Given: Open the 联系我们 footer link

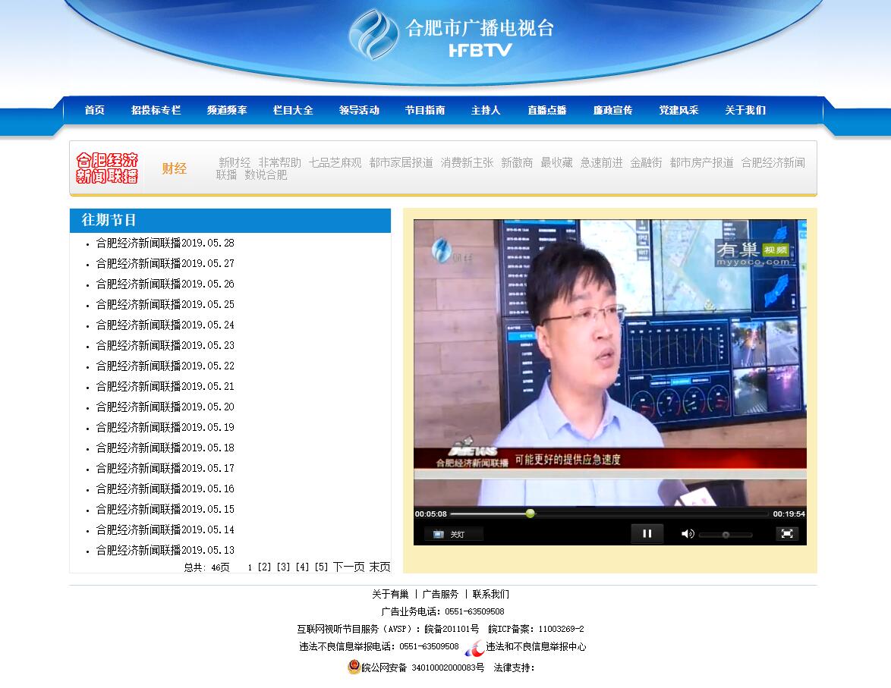Looking at the screenshot, I should pyautogui.click(x=490, y=594).
